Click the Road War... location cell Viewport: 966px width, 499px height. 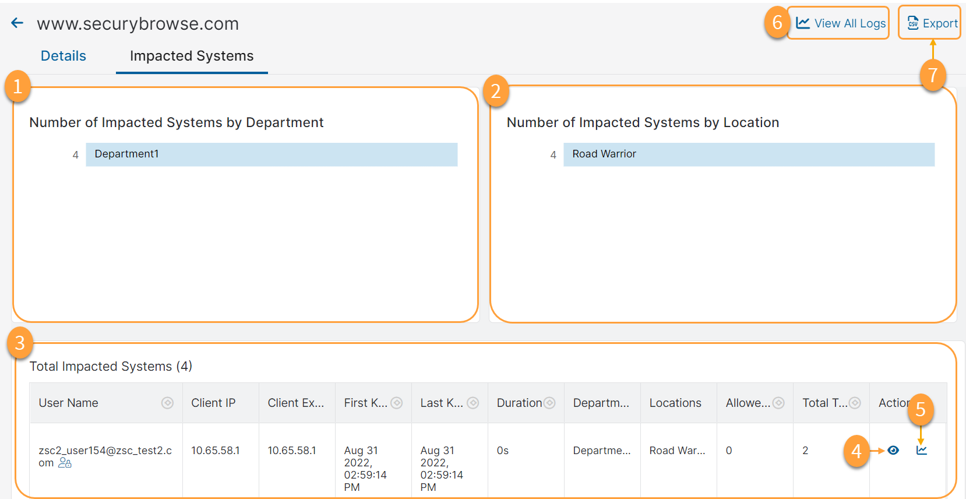click(678, 451)
